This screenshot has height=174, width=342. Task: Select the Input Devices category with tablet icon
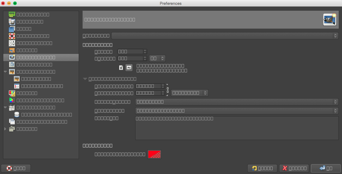41,108
